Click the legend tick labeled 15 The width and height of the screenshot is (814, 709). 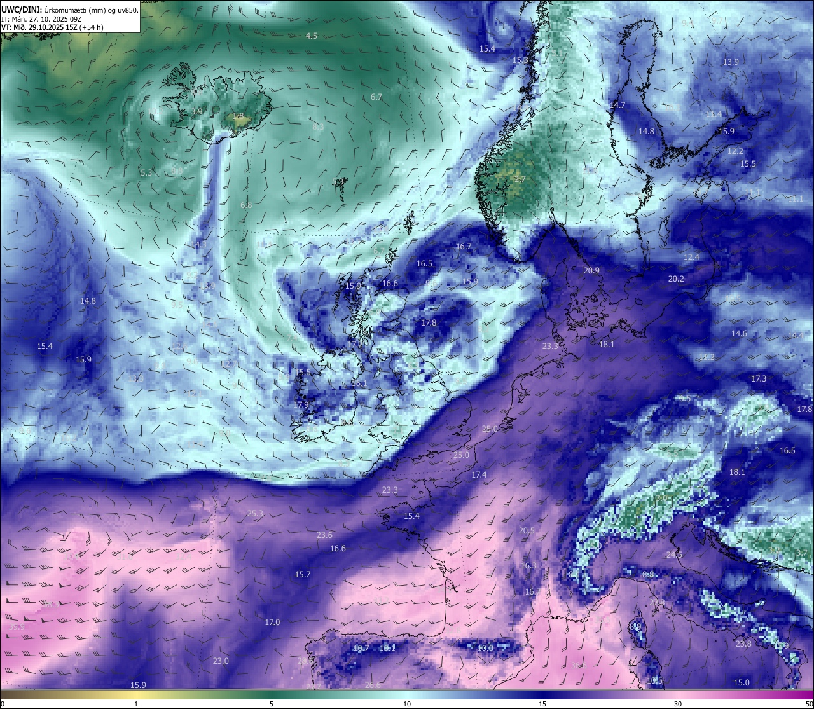click(x=542, y=704)
